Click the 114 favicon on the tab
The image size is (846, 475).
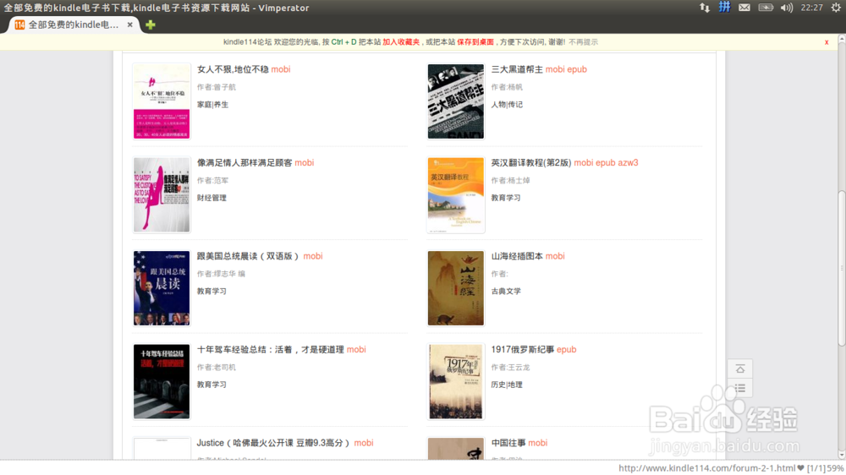point(20,25)
